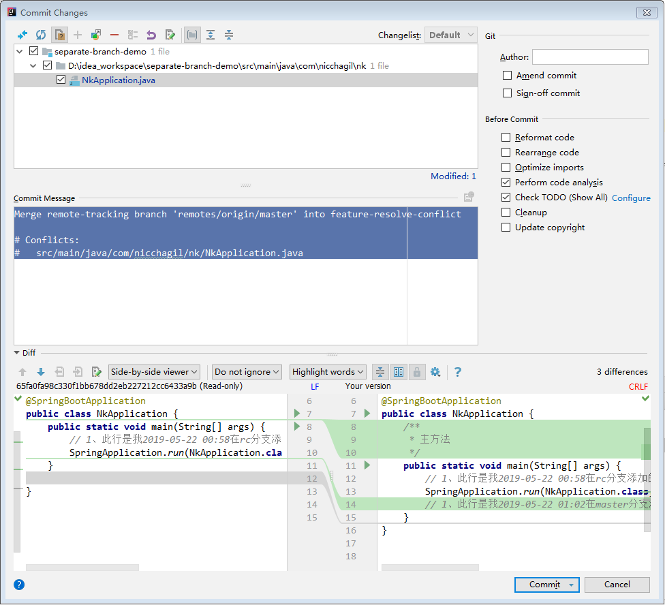Image resolution: width=665 pixels, height=605 pixels.
Task: Click the red Remove icon
Action: click(114, 35)
